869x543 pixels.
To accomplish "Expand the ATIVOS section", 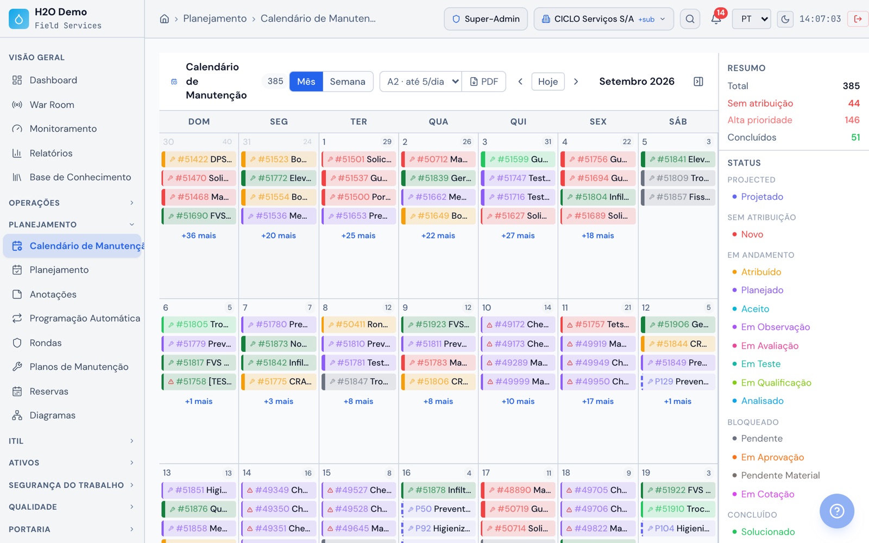I will pos(72,463).
